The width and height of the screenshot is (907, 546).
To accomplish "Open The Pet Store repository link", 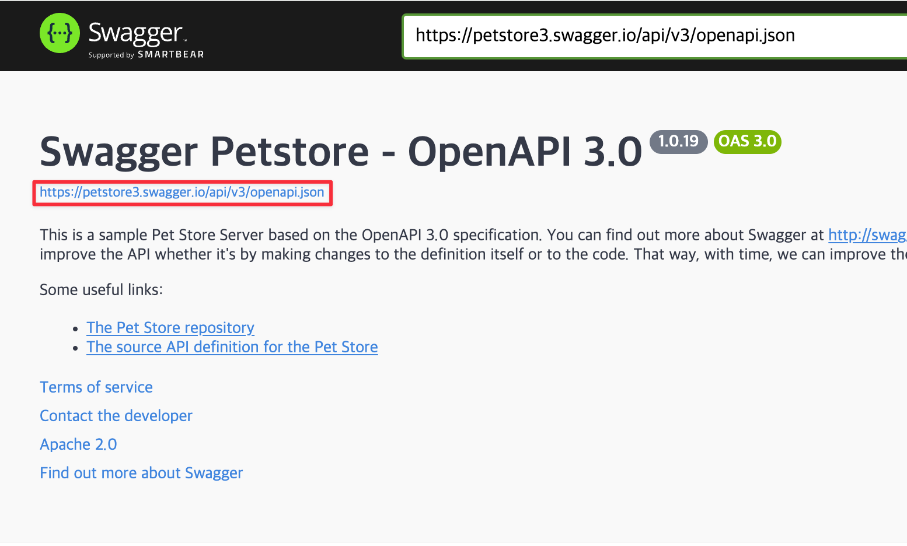I will [170, 328].
